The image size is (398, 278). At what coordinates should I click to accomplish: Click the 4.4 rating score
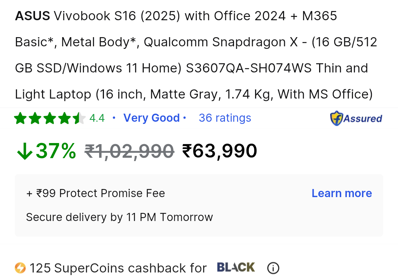tap(97, 118)
